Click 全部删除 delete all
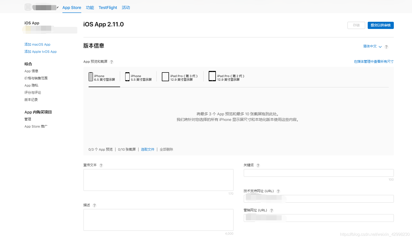Viewport: 412px width, 239px height. (x=166, y=149)
